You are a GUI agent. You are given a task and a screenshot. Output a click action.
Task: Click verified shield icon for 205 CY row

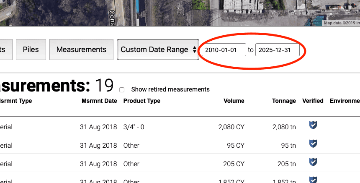coord(313,162)
